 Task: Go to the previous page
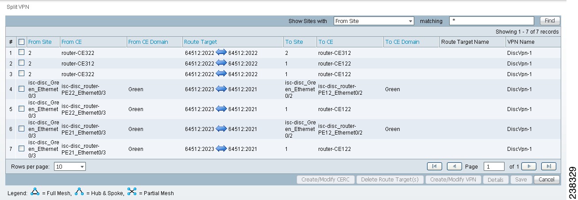pos(455,166)
